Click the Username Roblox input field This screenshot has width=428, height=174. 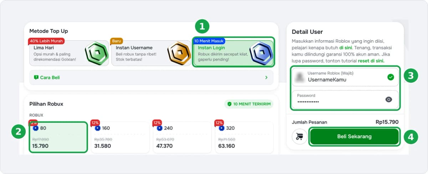pos(346,77)
